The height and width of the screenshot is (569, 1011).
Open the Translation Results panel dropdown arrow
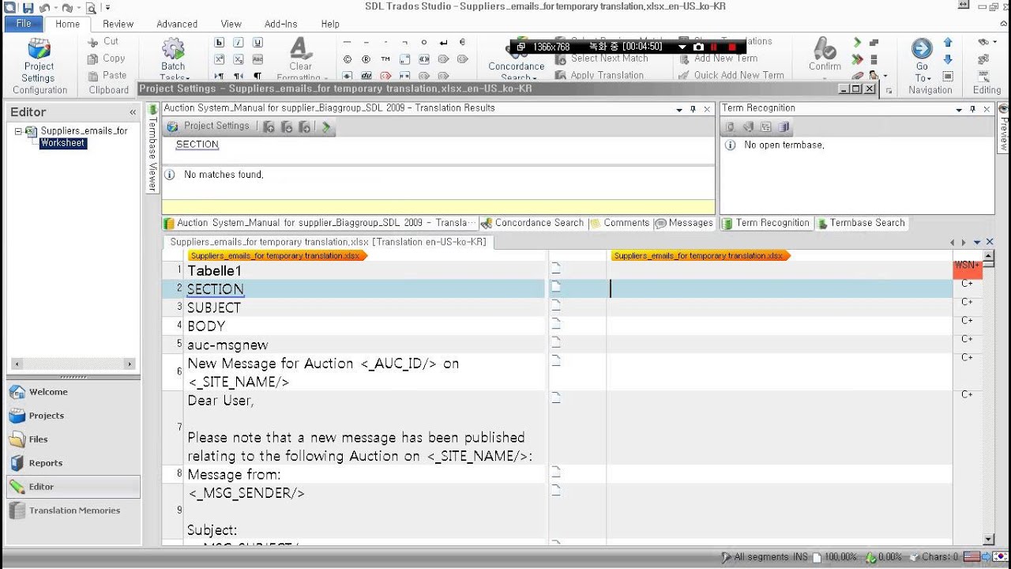(679, 109)
